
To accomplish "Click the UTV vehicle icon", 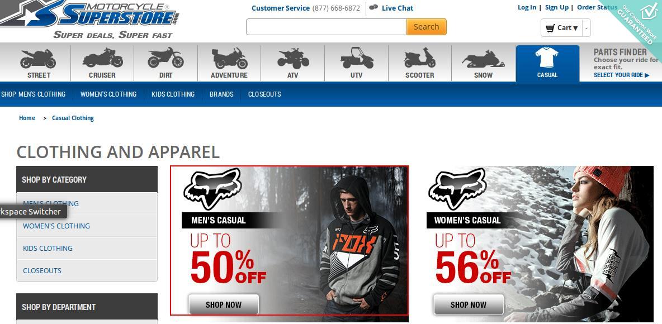I will coord(356,63).
